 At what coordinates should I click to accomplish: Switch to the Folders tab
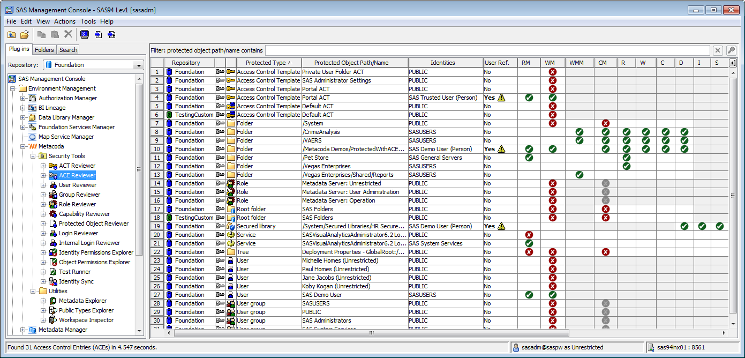pyautogui.click(x=44, y=50)
